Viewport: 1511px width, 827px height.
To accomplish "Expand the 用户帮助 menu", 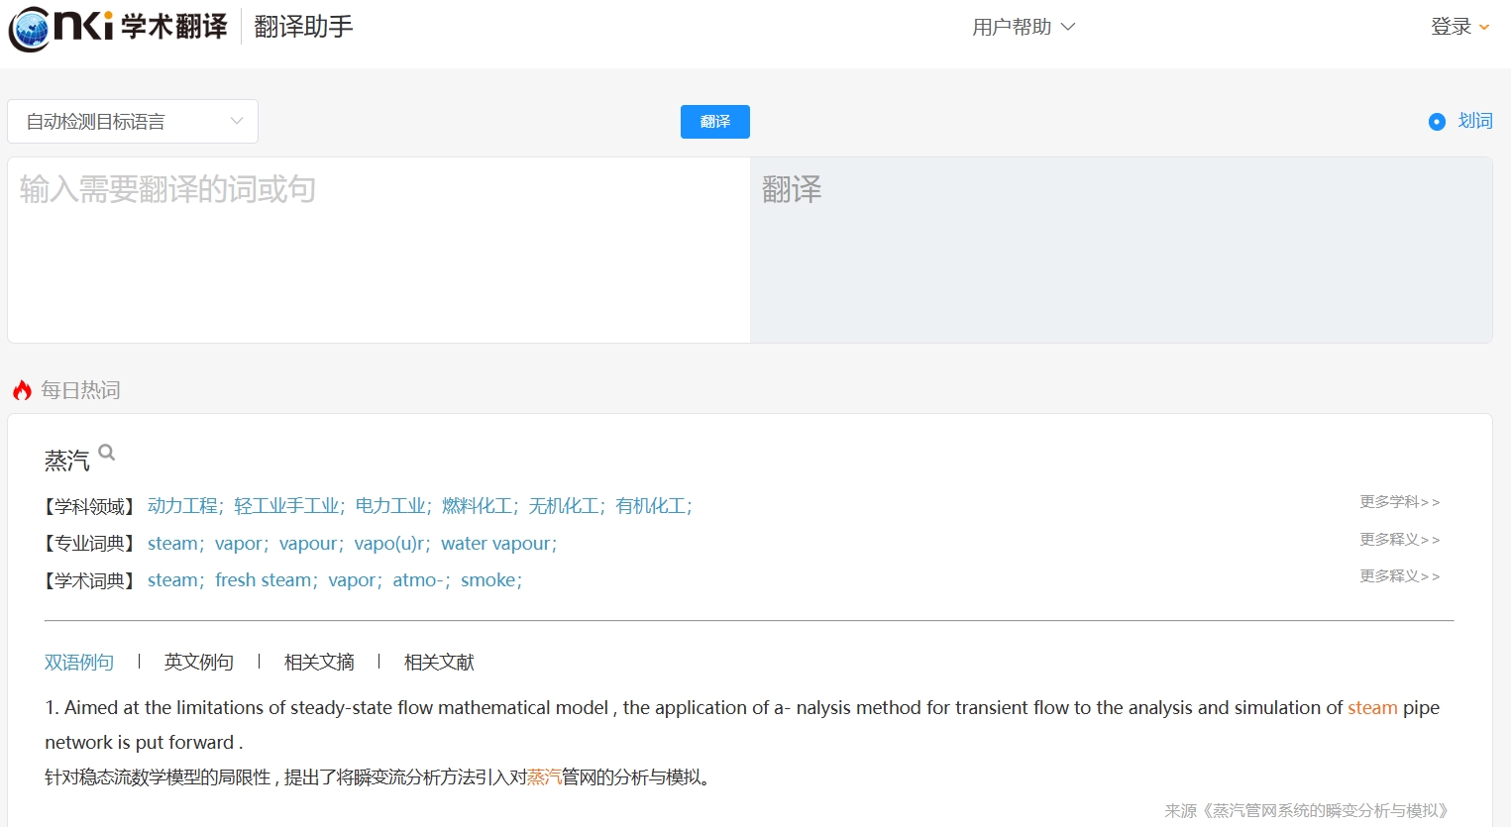I will (1024, 27).
